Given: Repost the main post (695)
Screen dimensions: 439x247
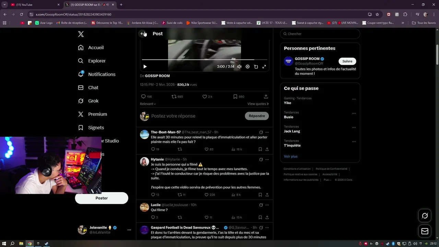Looking at the screenshot, I should pyautogui.click(x=177, y=97).
